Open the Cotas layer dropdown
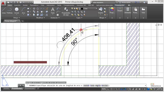The width and height of the screenshot is (164, 92). tap(96, 8)
